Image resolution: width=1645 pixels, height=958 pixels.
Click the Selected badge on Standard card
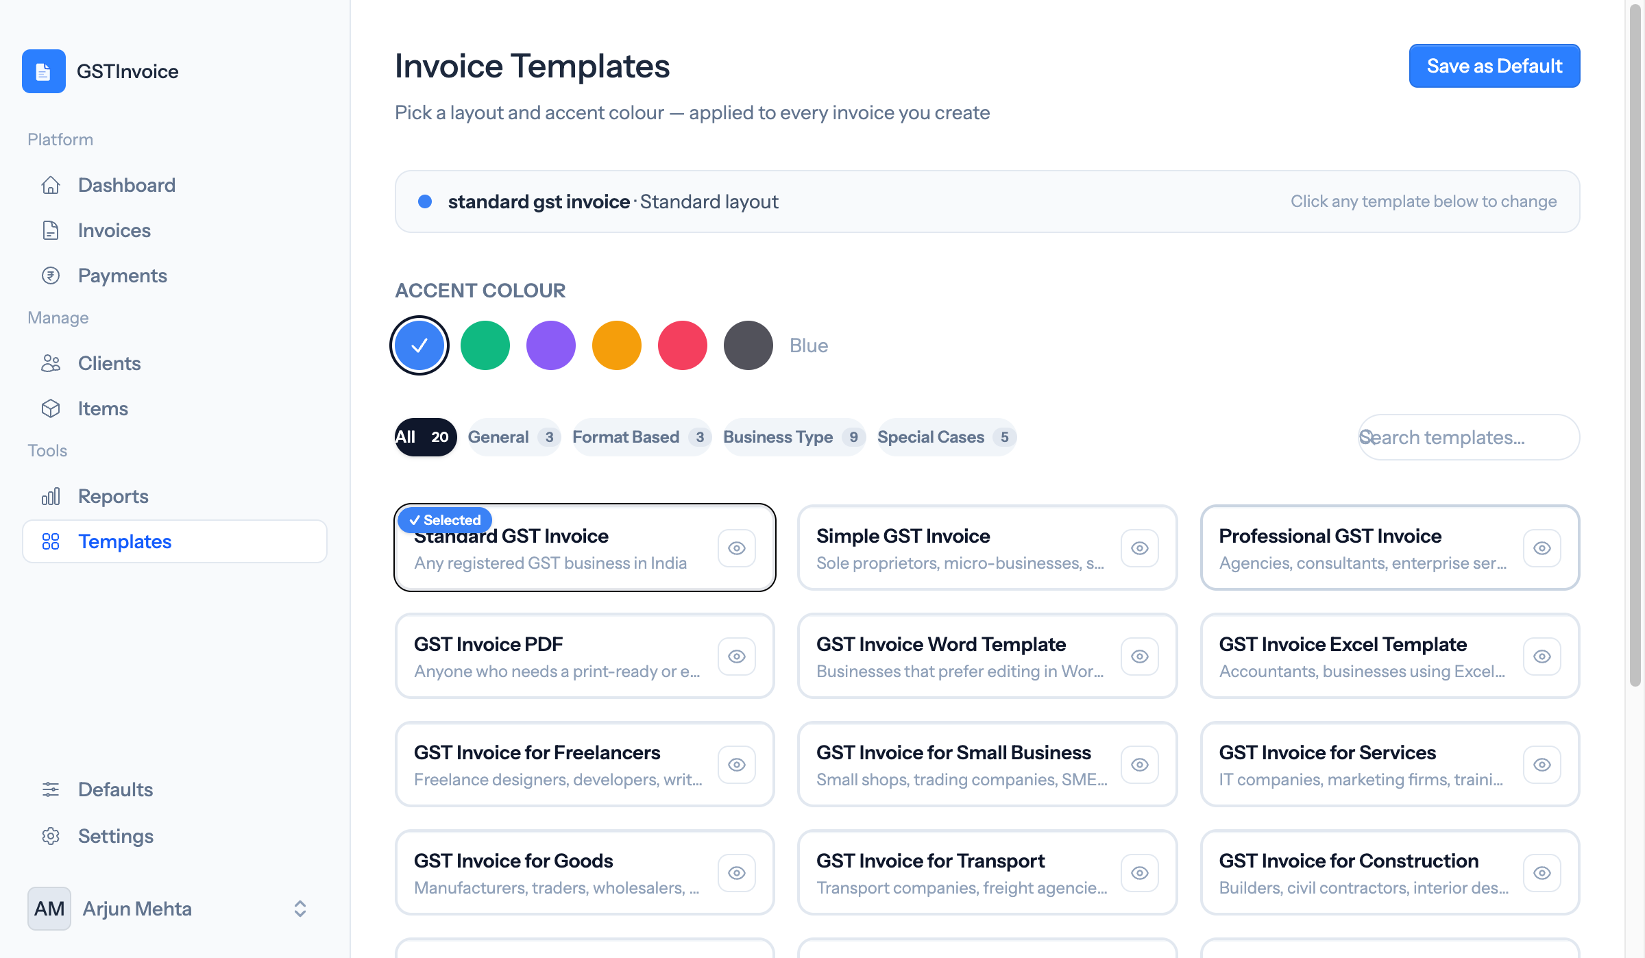[x=445, y=520]
